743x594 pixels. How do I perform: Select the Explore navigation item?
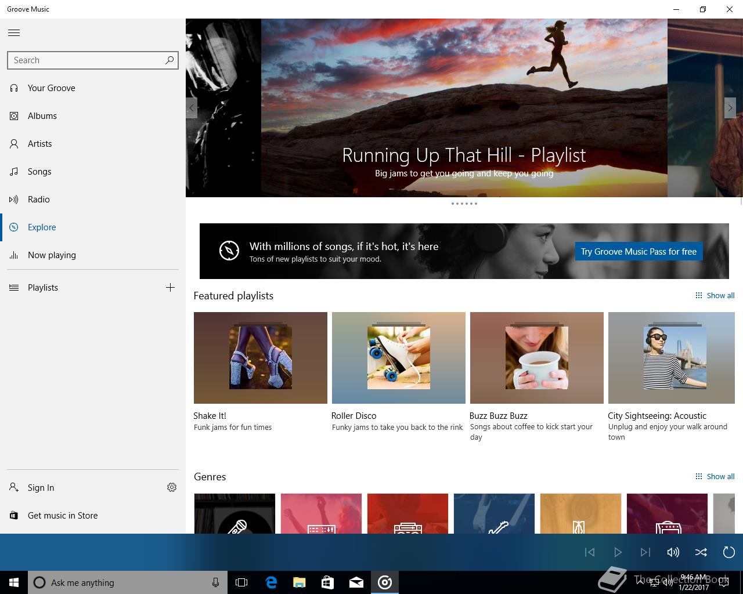(93, 227)
